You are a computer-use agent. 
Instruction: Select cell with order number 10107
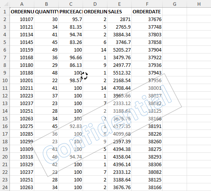click(x=22, y=19)
